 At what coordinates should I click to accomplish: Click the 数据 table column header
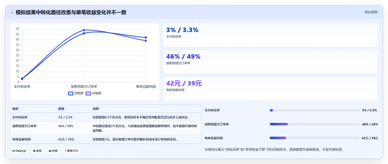pyautogui.click(x=61, y=109)
